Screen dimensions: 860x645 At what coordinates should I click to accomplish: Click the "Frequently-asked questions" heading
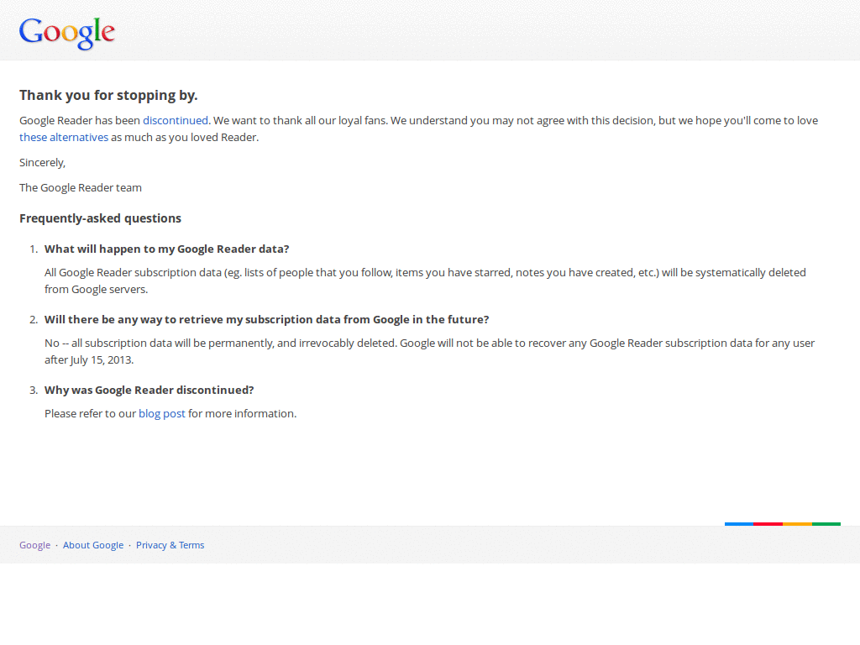tap(101, 218)
